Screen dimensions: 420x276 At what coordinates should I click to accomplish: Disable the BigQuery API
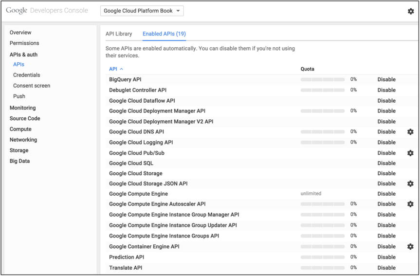pos(386,79)
